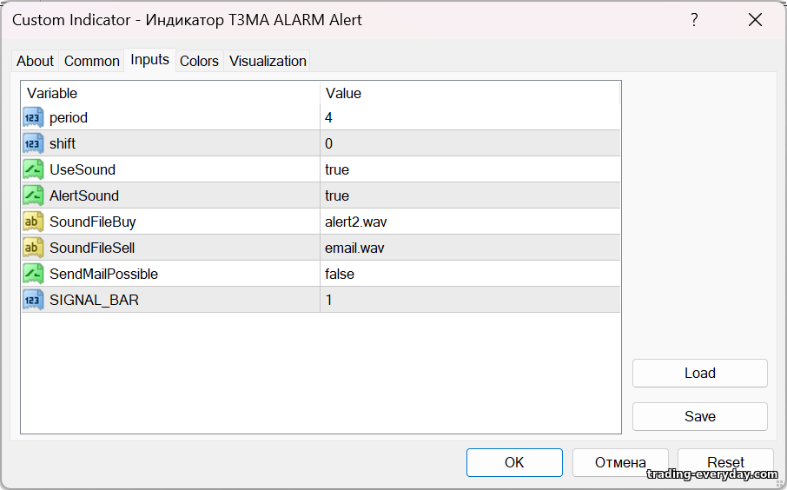Click the boolean icon beside UseSound
The width and height of the screenshot is (787, 490).
coord(33,169)
